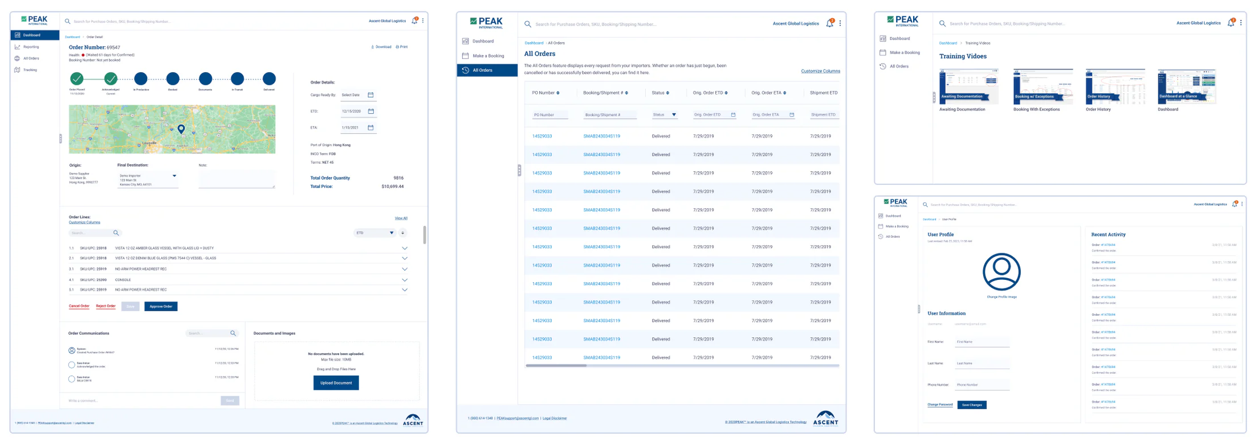Click Orig. Order ETD filter calendar icon

pyautogui.click(x=733, y=115)
